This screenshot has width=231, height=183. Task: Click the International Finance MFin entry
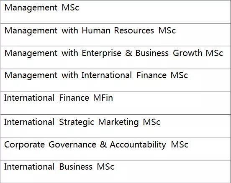pyautogui.click(x=59, y=98)
